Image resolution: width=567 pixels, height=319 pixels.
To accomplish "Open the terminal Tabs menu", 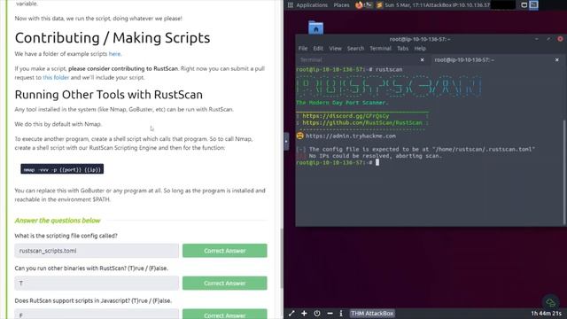I will coord(402,49).
